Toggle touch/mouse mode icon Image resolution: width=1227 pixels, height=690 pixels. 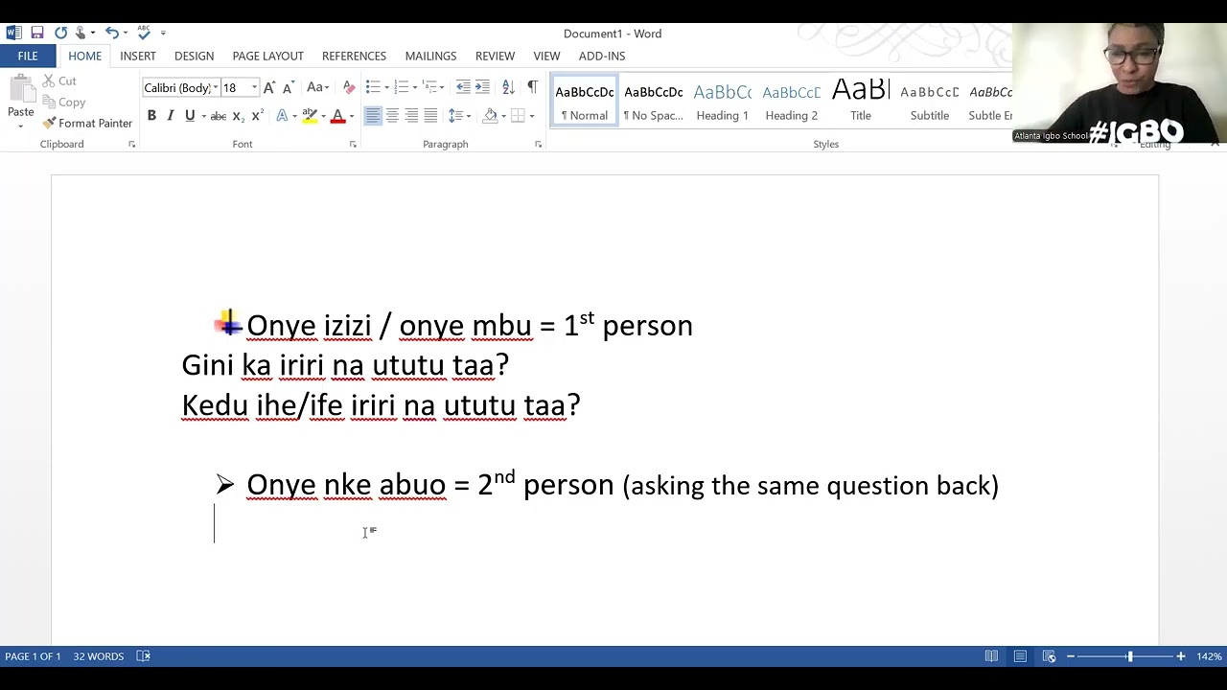coord(81,33)
